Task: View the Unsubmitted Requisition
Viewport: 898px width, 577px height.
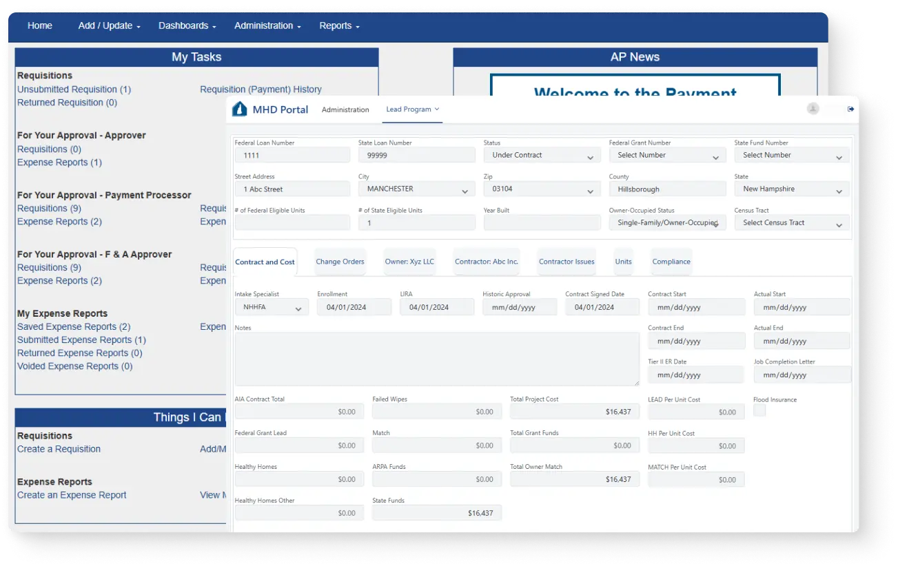Action: pos(73,89)
